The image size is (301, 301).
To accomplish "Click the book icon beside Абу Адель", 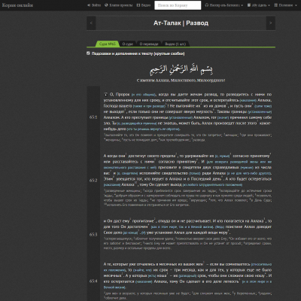I will click(249, 5).
